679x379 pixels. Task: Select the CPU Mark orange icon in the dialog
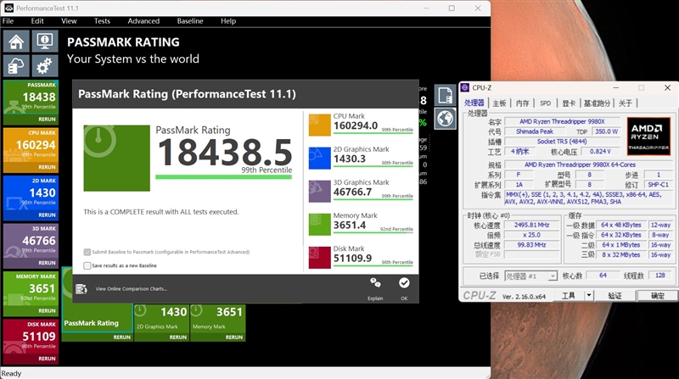[320, 125]
